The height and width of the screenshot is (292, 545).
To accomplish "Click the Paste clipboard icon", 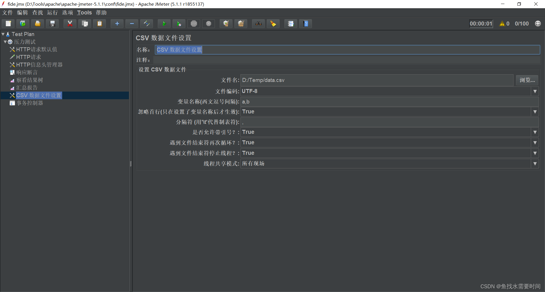I will (x=99, y=24).
